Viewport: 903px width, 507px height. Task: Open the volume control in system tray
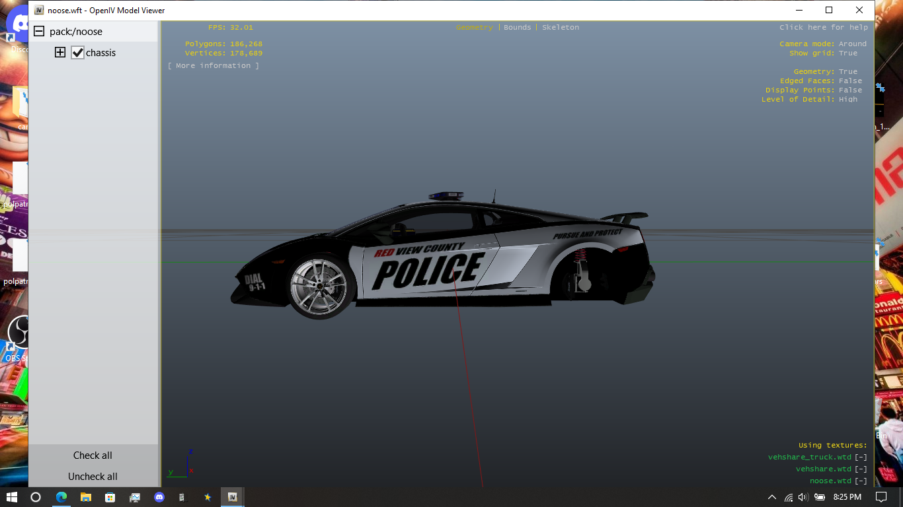[803, 497]
